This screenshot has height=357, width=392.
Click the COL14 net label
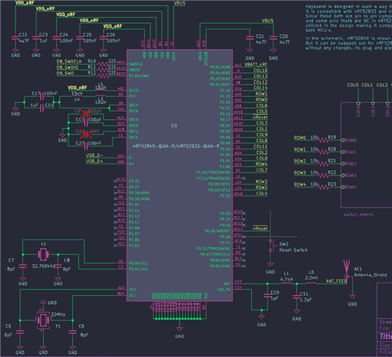click(x=261, y=88)
